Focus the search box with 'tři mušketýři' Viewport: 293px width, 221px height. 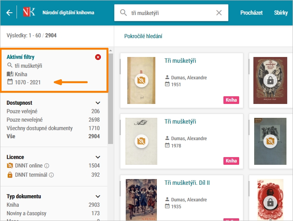[171, 13]
